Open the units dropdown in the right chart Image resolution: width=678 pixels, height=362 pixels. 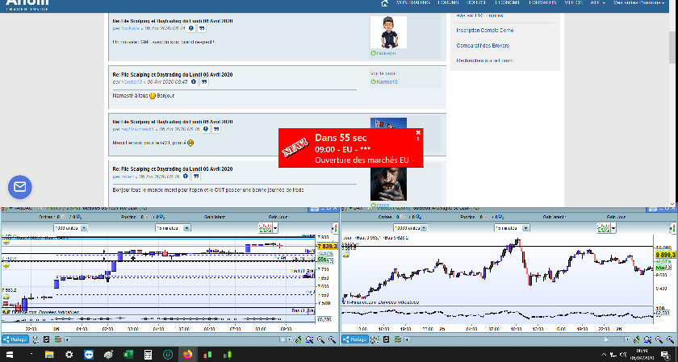[410, 228]
